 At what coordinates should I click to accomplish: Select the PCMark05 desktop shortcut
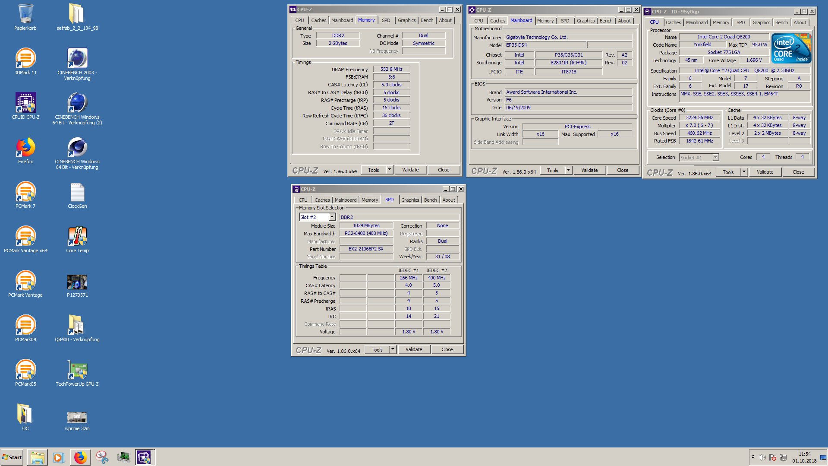(x=25, y=374)
